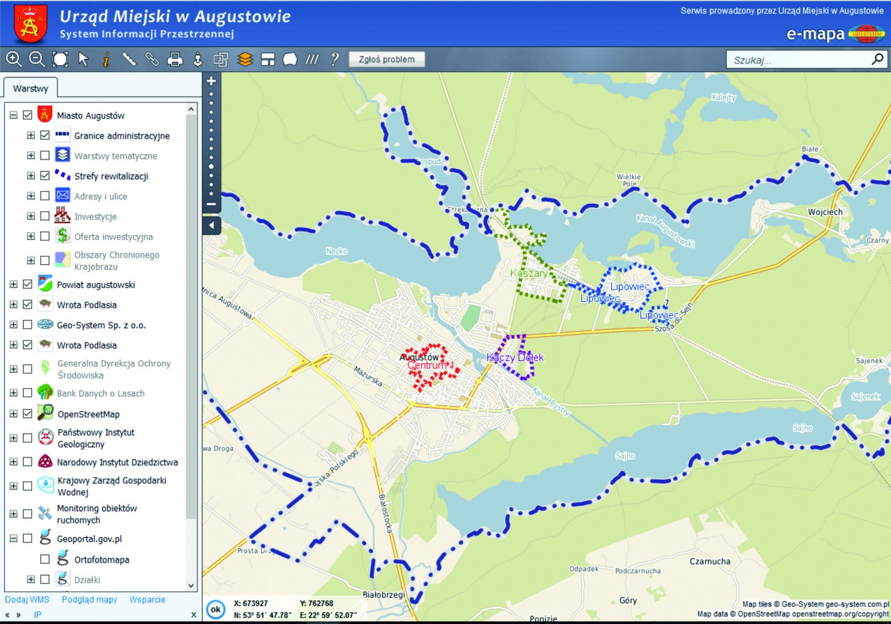Image resolution: width=891 pixels, height=624 pixels.
Task: Click the zoom level slider handle
Action: [x=211, y=166]
